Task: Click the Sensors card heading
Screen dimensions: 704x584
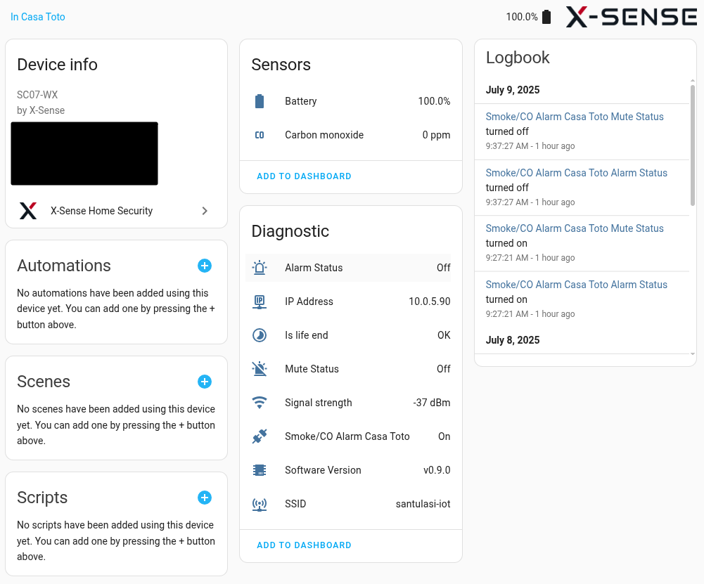Action: (x=281, y=65)
